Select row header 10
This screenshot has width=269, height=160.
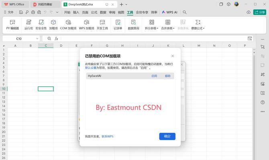(x=4, y=89)
